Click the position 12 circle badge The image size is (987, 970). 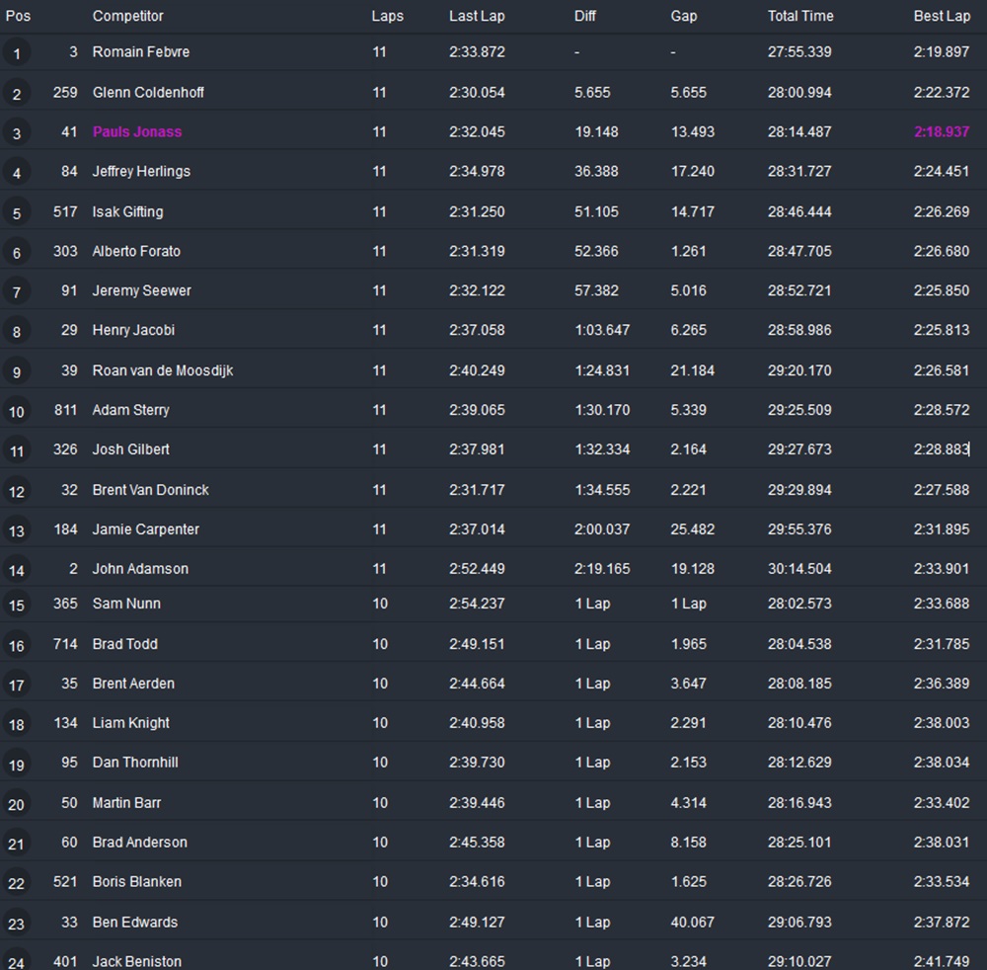(x=16, y=491)
